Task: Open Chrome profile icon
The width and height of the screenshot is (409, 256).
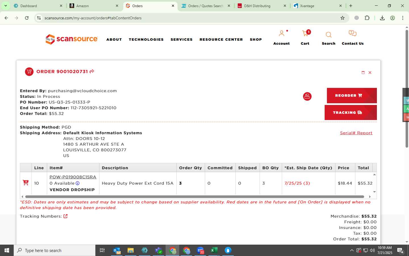Action: pyautogui.click(x=393, y=18)
